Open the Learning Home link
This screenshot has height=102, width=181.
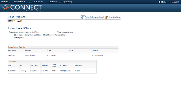(x=115, y=17)
